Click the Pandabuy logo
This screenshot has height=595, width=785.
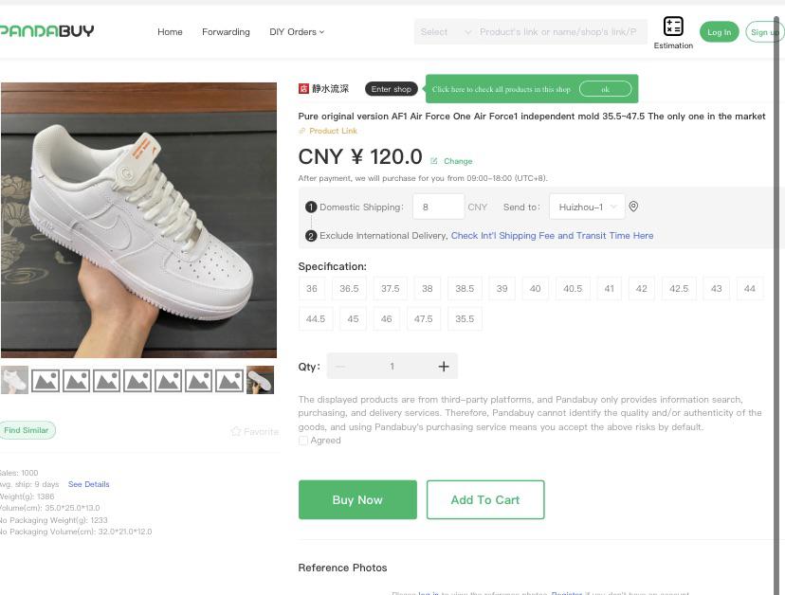(46, 31)
